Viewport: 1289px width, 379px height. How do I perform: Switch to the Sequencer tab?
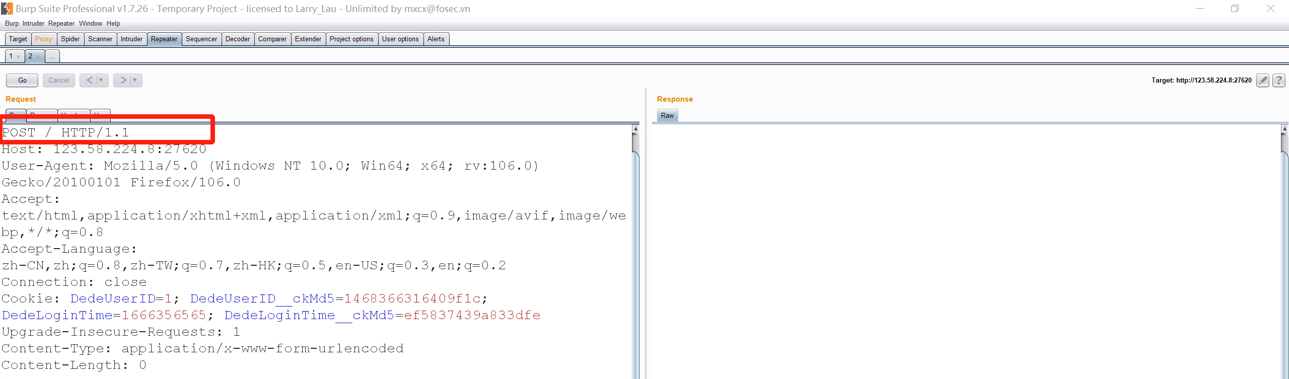pyautogui.click(x=201, y=39)
